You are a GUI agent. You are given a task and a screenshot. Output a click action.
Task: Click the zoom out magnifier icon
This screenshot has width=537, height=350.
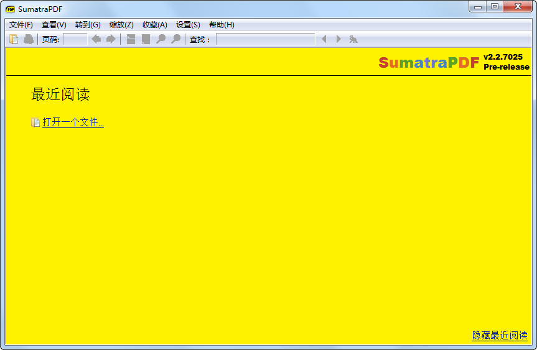[161, 39]
